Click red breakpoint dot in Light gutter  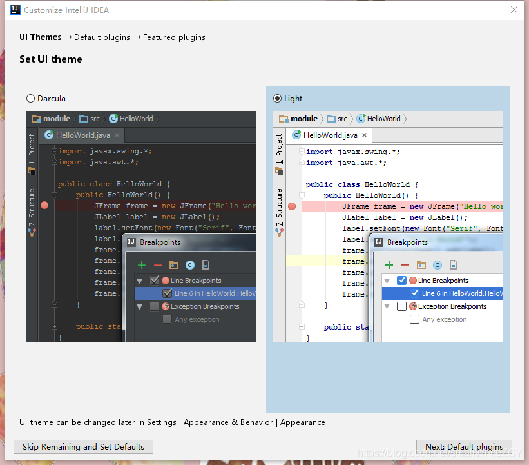pos(292,206)
